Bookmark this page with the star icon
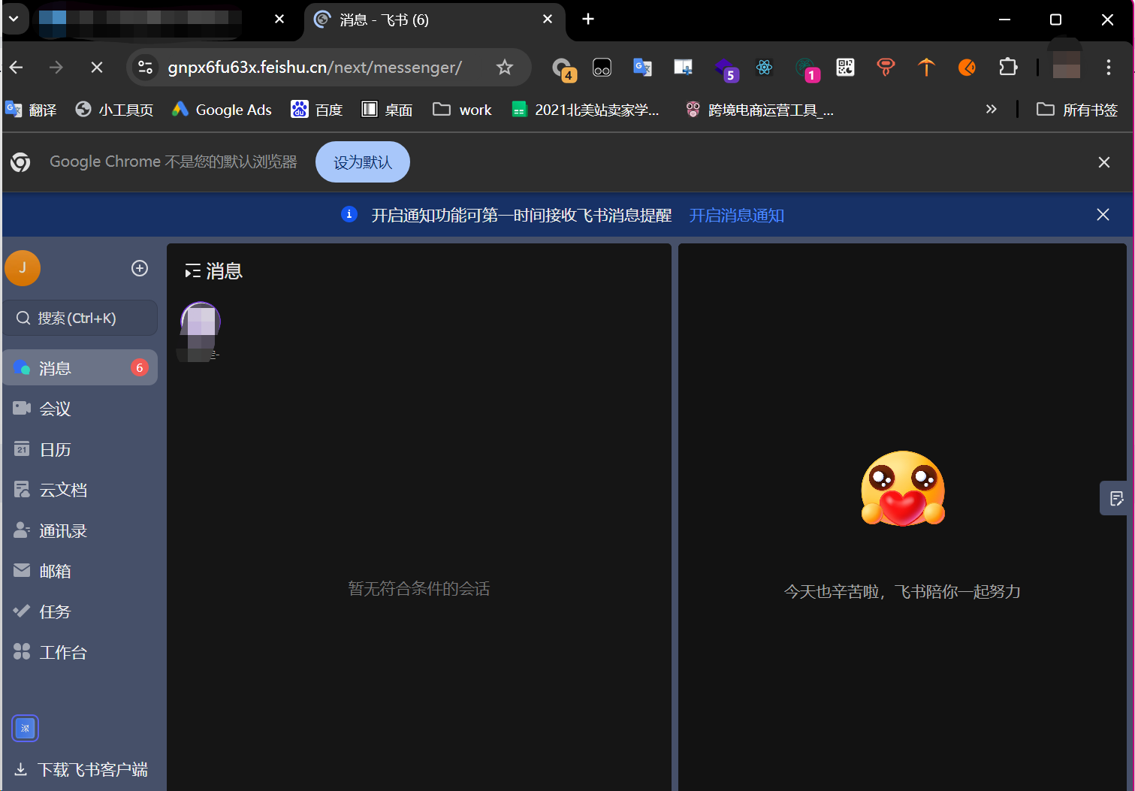The height and width of the screenshot is (791, 1135). (x=505, y=68)
